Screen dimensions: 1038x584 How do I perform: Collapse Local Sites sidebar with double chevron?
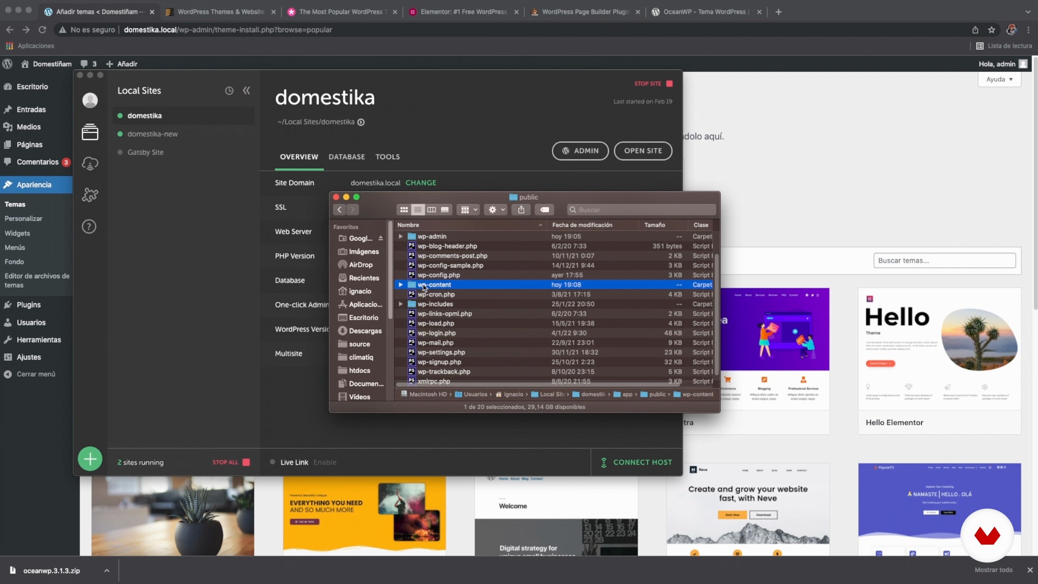tap(247, 90)
